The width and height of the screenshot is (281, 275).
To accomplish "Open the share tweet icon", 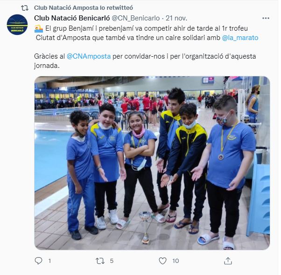I will pos(228,261).
